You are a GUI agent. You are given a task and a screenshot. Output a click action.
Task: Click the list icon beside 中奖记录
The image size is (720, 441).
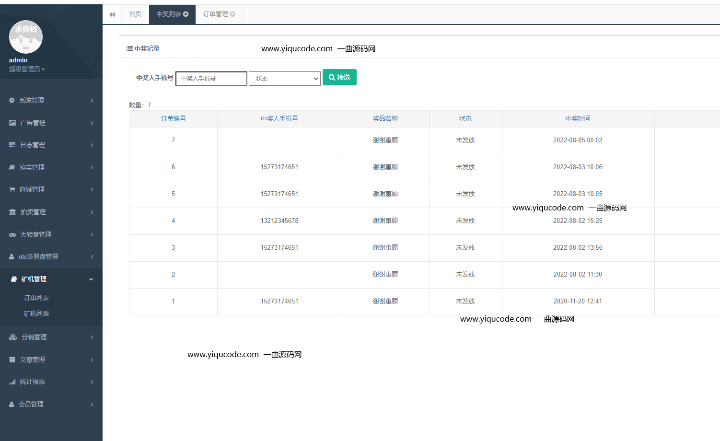click(129, 48)
